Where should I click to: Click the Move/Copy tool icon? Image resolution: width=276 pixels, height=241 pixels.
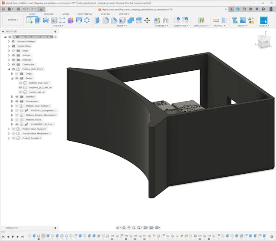pos(147,20)
